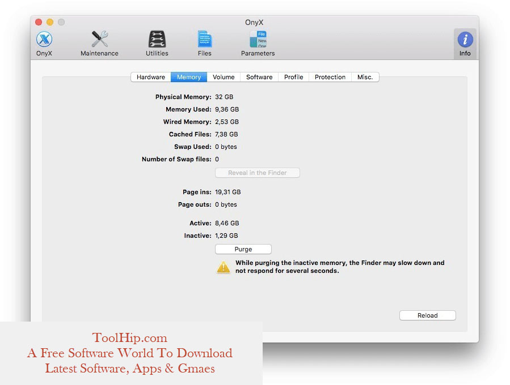Select the Swap Used value 0 bytes

(x=226, y=147)
